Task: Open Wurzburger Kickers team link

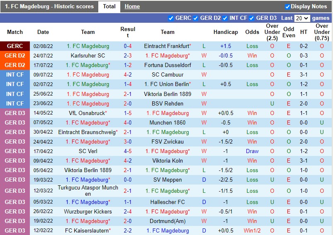Action: pyautogui.click(x=88, y=212)
